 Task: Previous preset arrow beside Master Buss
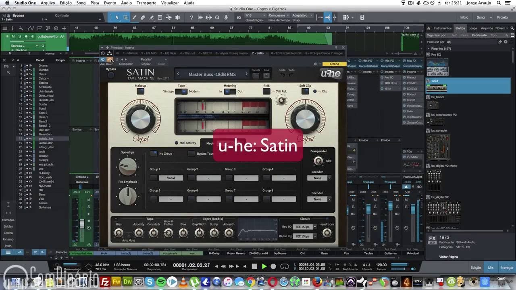click(178, 74)
